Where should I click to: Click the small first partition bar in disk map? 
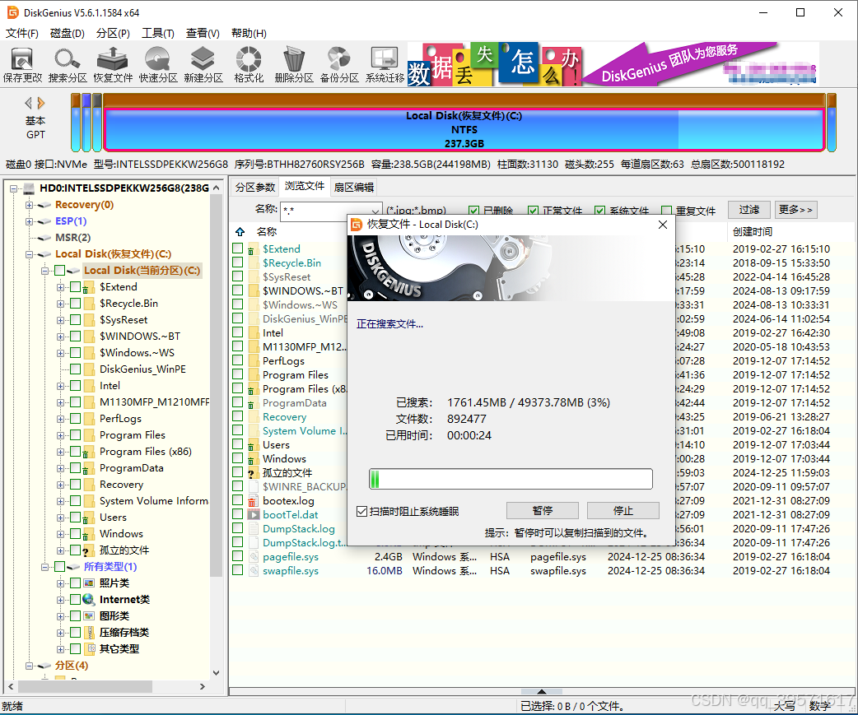click(x=76, y=123)
